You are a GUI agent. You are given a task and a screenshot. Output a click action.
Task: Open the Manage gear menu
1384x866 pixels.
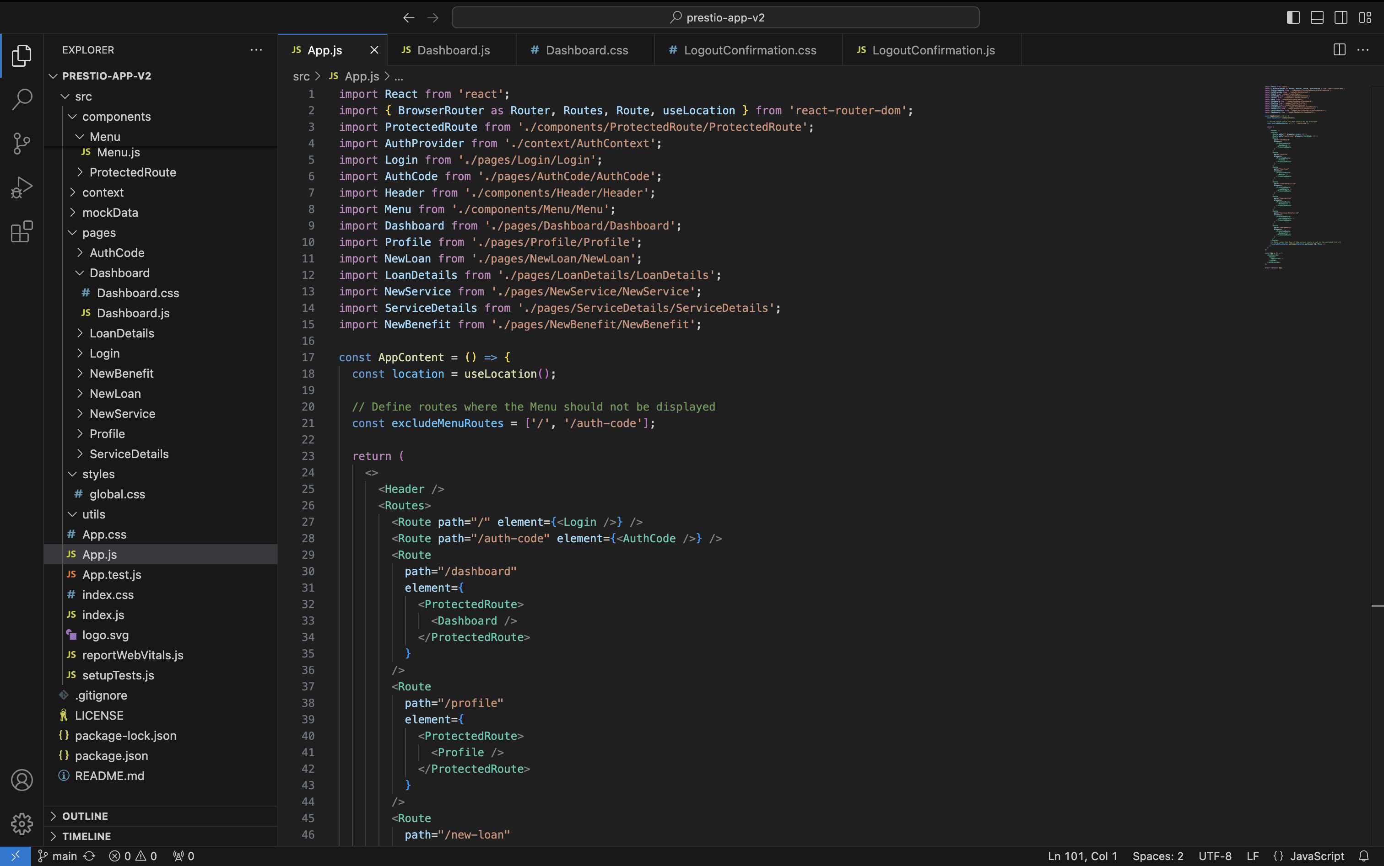tap(22, 823)
